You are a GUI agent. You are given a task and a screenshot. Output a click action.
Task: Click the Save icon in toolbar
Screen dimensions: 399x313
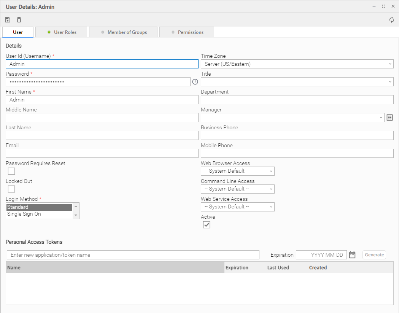click(x=8, y=20)
